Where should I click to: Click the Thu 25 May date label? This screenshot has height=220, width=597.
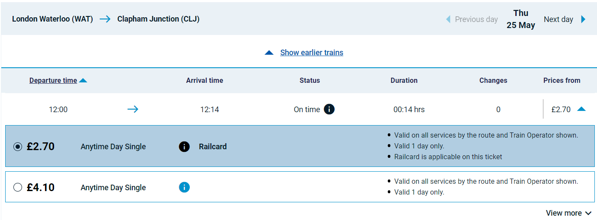[521, 19]
